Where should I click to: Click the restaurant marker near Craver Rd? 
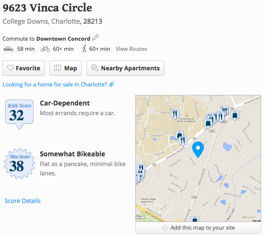(x=174, y=114)
